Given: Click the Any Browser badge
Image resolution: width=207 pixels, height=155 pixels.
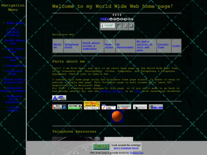Looking at the screenshot, I should (x=59, y=107).
